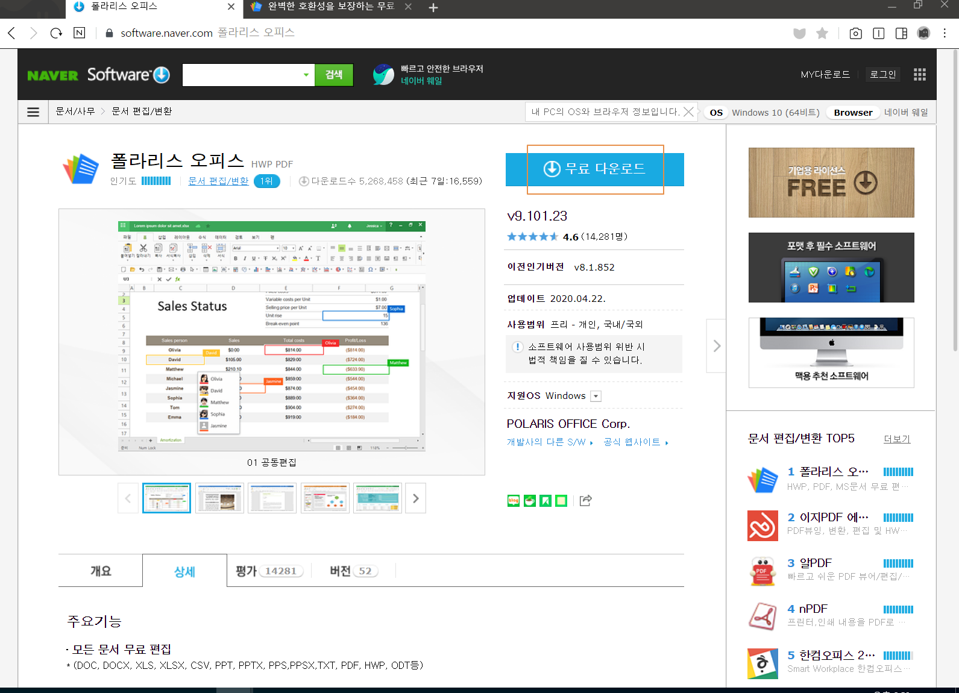This screenshot has height=693, width=959.
Task: Open the 문서 편집/변환 category link
Action: tap(218, 181)
